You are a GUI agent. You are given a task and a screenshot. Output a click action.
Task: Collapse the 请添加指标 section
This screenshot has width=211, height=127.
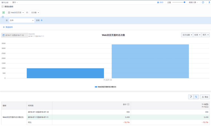(x=3, y=6)
